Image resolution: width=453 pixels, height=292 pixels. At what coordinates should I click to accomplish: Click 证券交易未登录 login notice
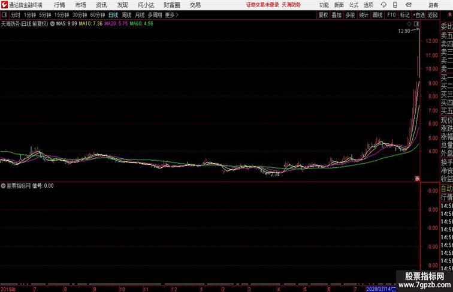[x=262, y=5]
